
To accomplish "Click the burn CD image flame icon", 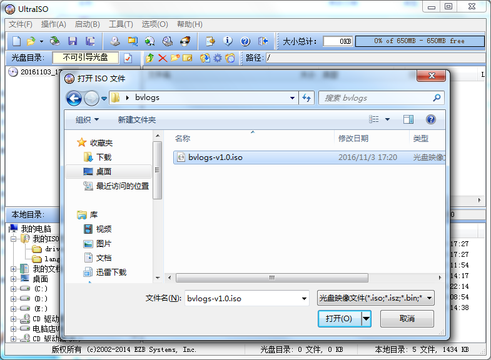I will pos(185,41).
